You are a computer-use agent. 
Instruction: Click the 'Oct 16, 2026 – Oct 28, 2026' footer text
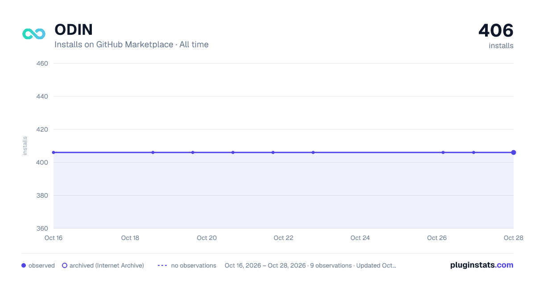[x=265, y=265]
